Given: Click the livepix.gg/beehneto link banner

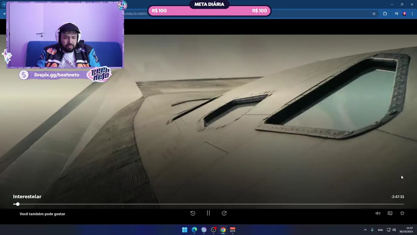Looking at the screenshot, I should [x=56, y=75].
